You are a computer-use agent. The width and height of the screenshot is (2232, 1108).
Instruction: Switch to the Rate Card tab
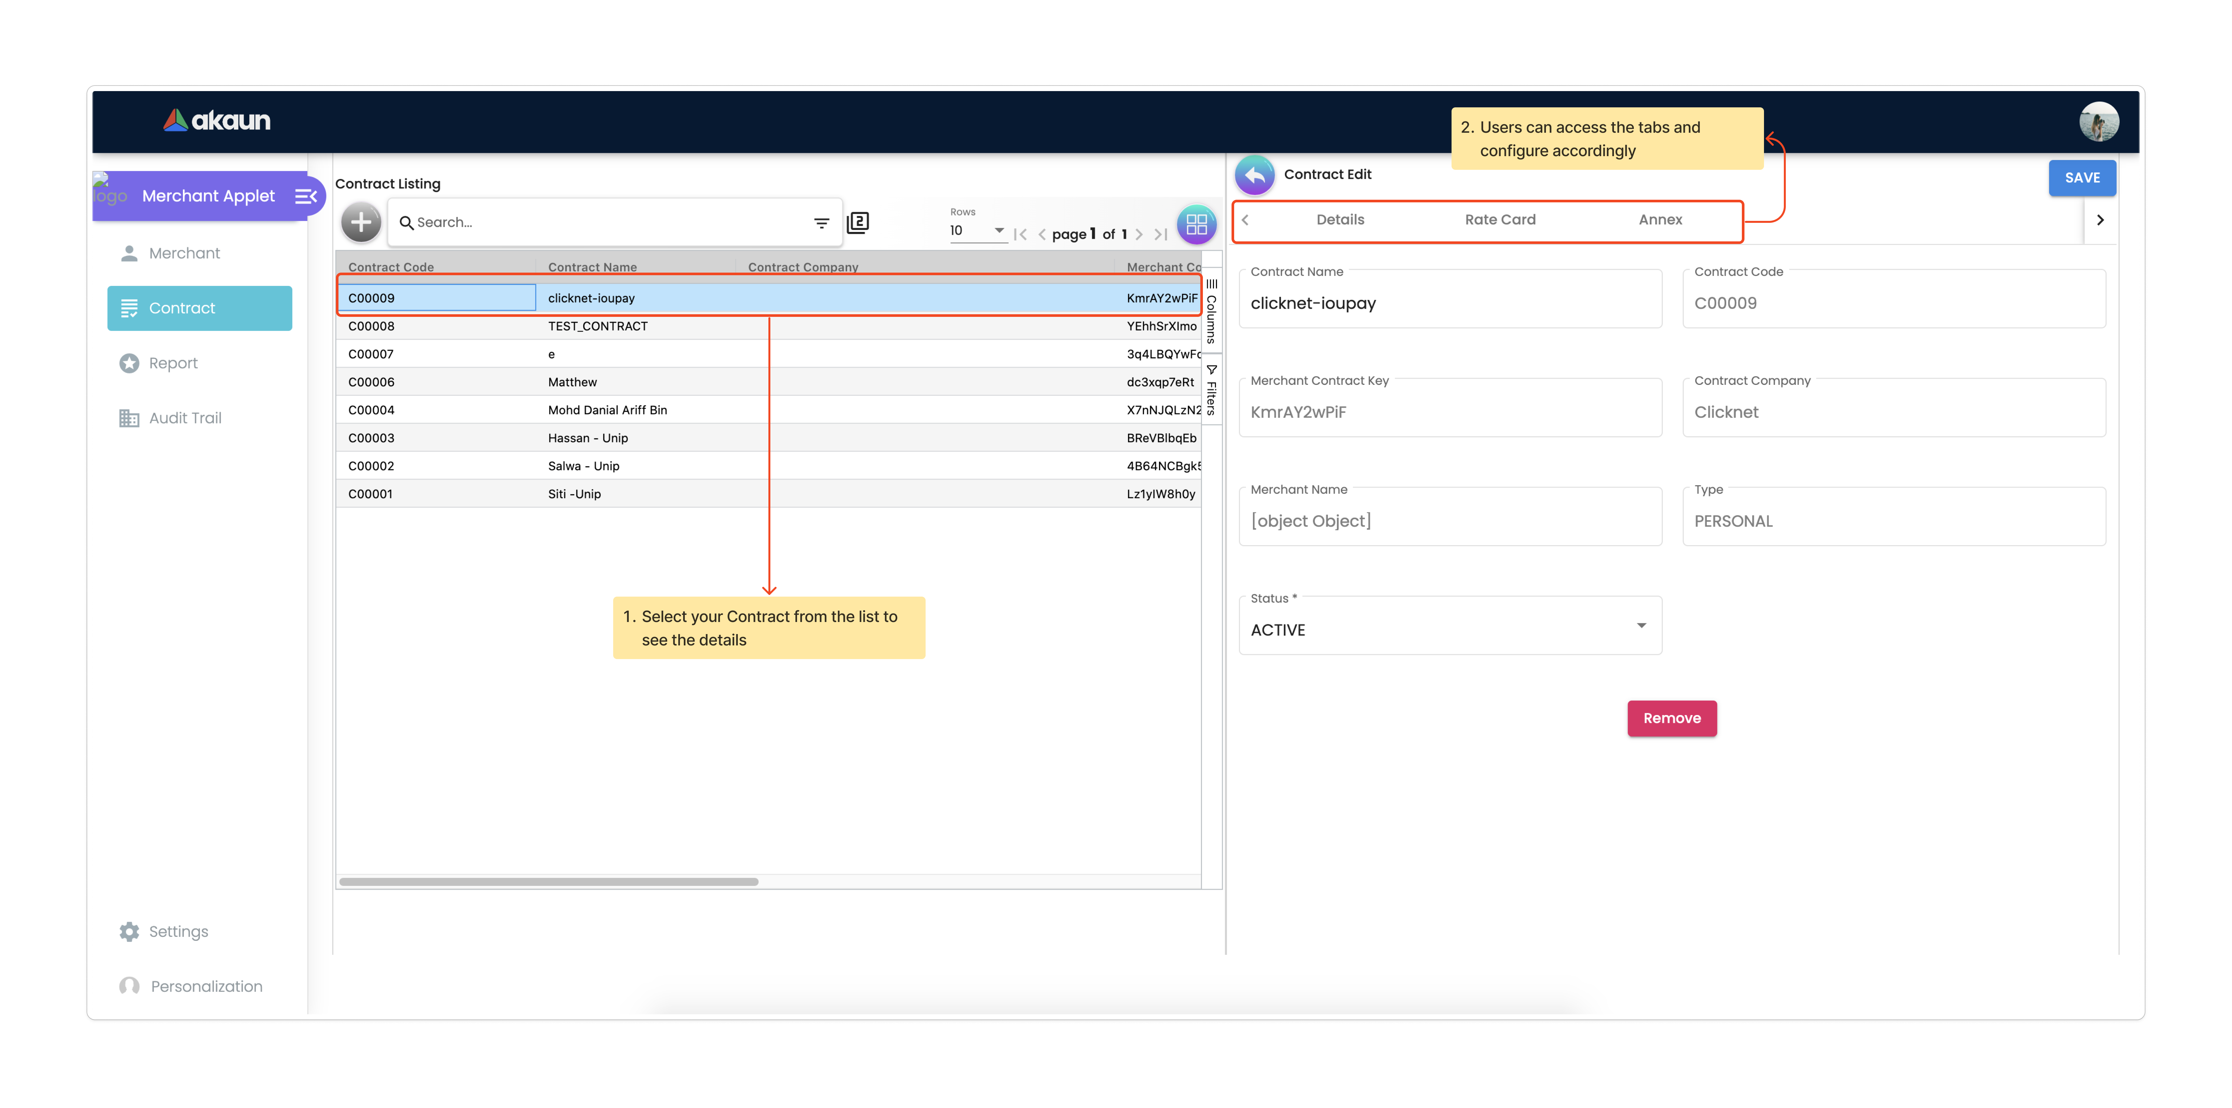point(1500,220)
